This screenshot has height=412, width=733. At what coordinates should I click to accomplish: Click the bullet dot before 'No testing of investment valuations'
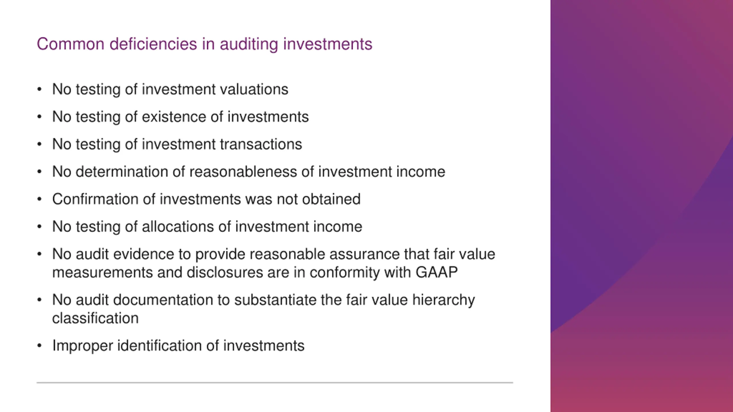[x=40, y=89]
